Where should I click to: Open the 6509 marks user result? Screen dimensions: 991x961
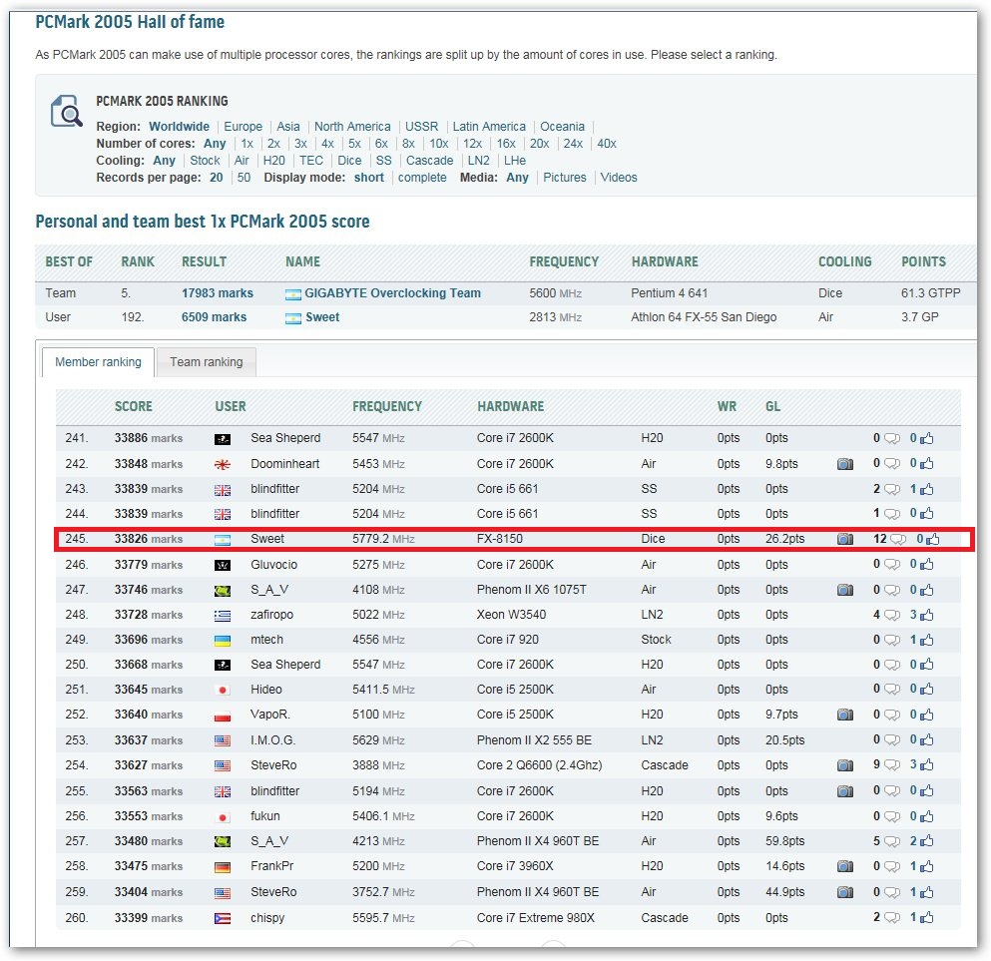(x=214, y=317)
